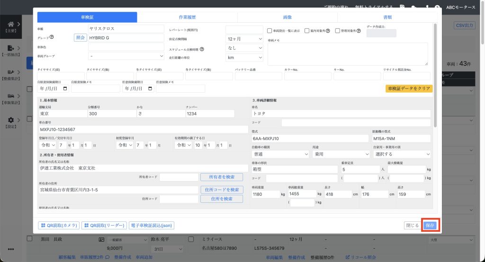Screen dimensions: 485x262
Task: Click the help icon next to 管理対象外
Action: coord(359,31)
